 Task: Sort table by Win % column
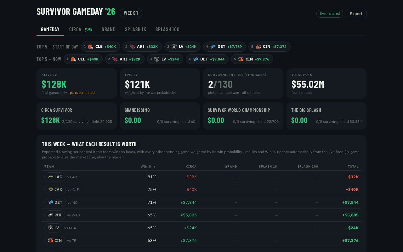tap(148, 166)
